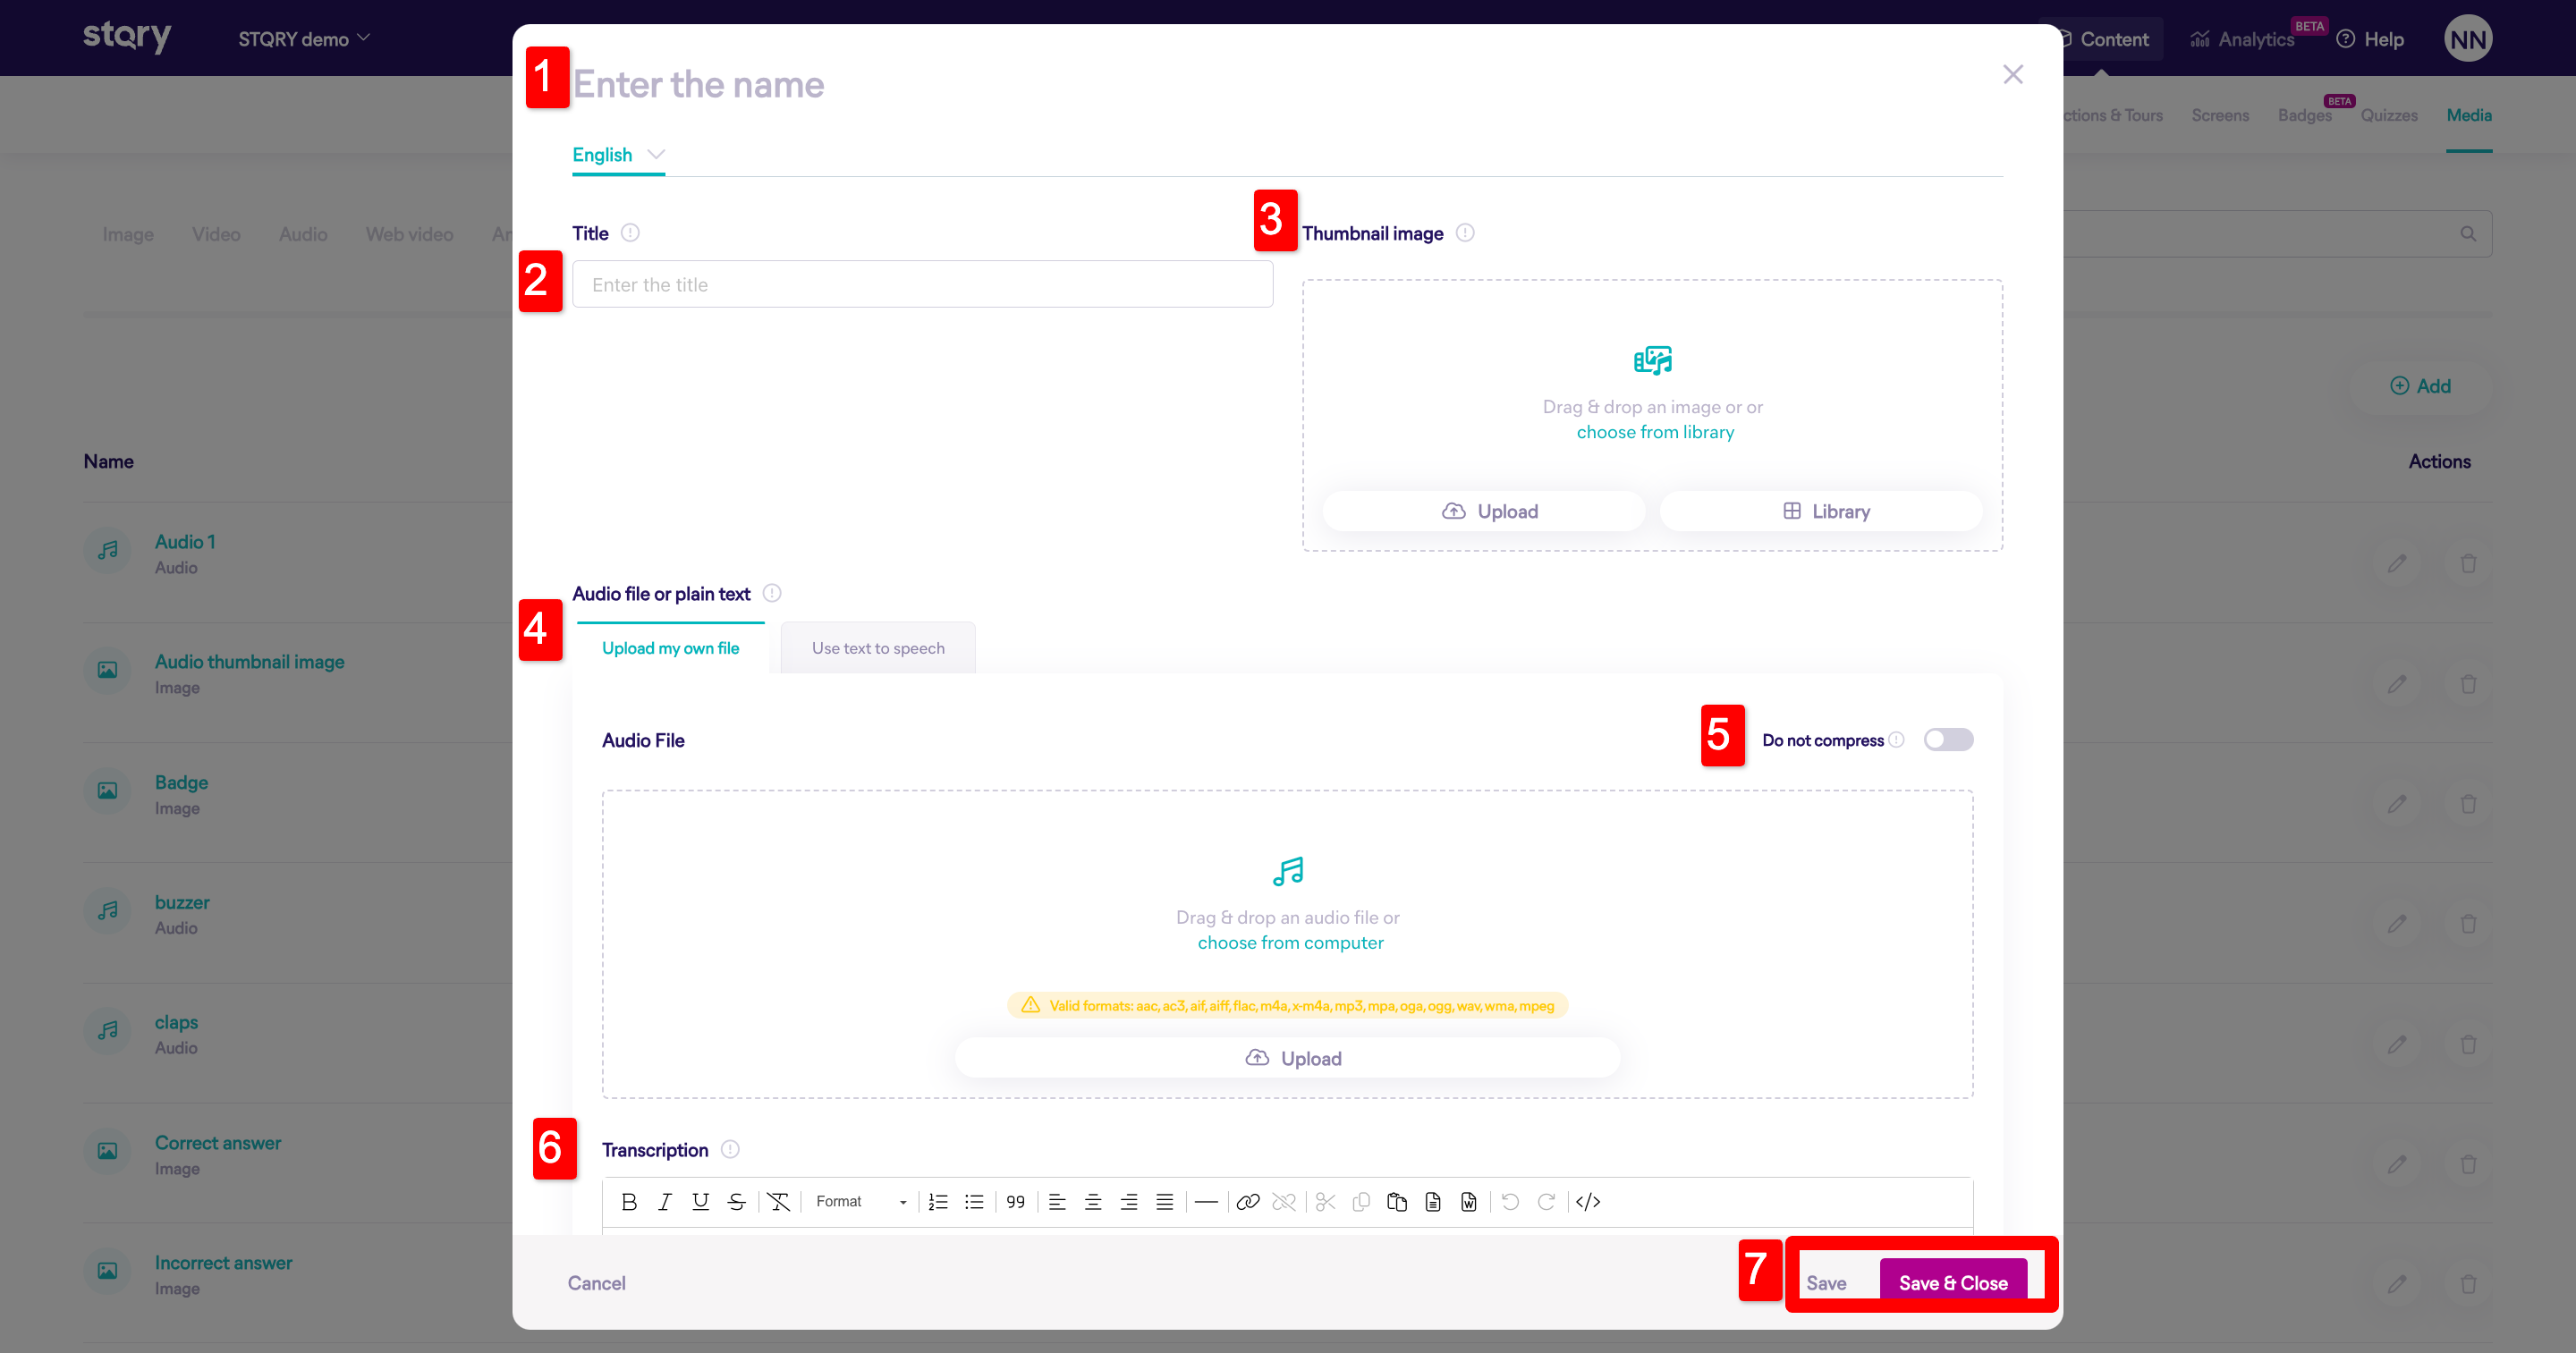Enable the Do not compress toggle
The height and width of the screenshot is (1353, 2576).
point(1947,740)
